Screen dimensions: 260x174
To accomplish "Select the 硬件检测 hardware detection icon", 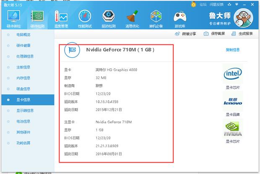I will click(37, 18).
